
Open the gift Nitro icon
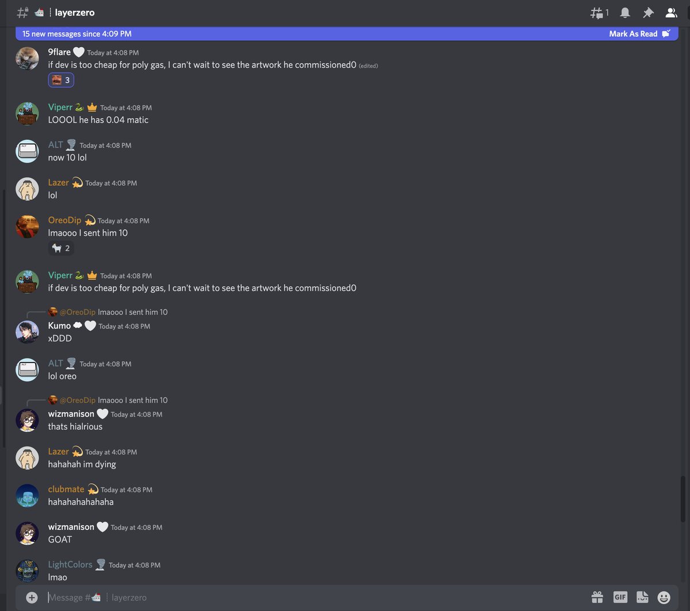click(597, 597)
